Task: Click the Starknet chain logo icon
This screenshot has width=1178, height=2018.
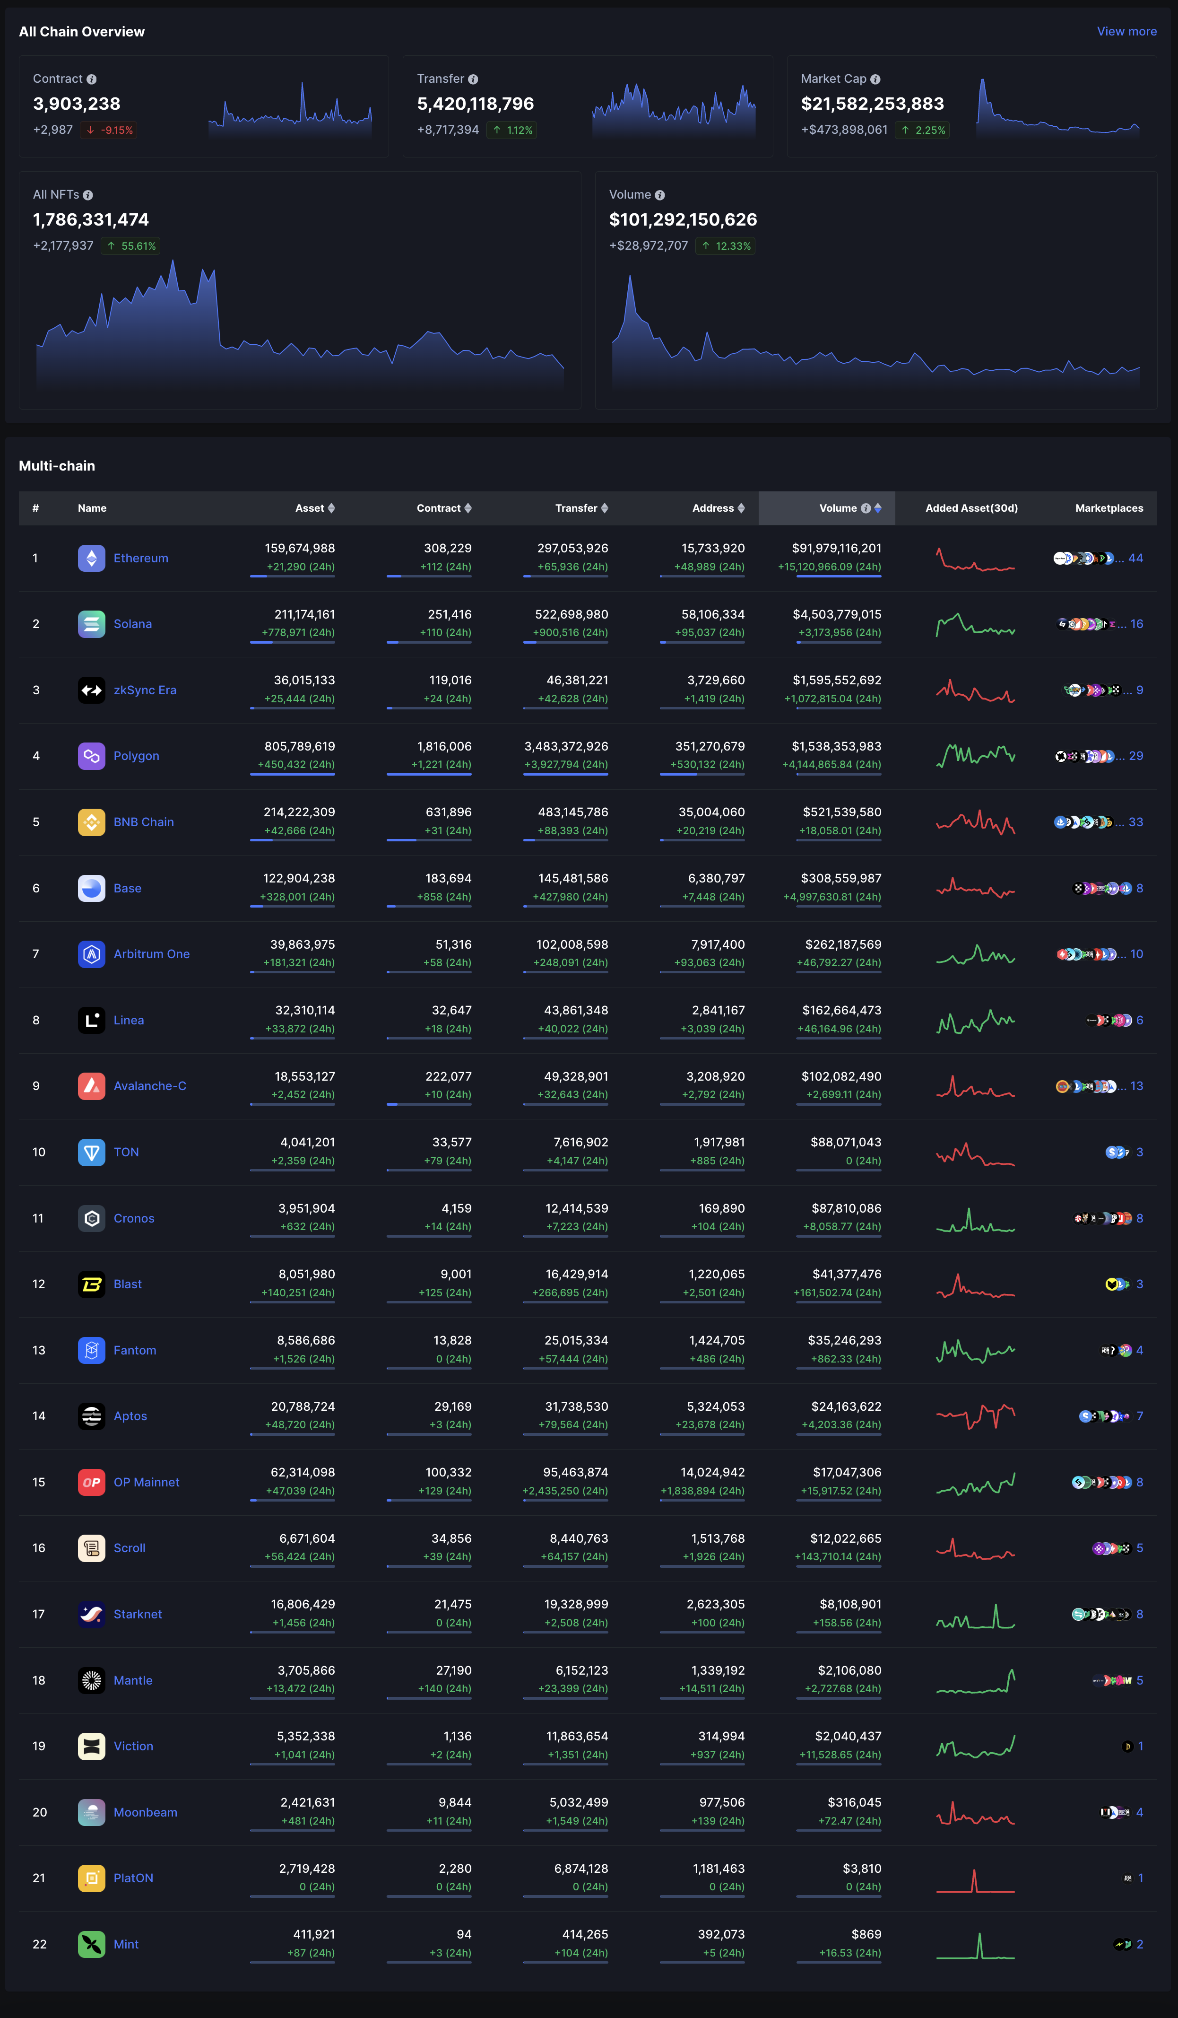Action: pos(91,1614)
